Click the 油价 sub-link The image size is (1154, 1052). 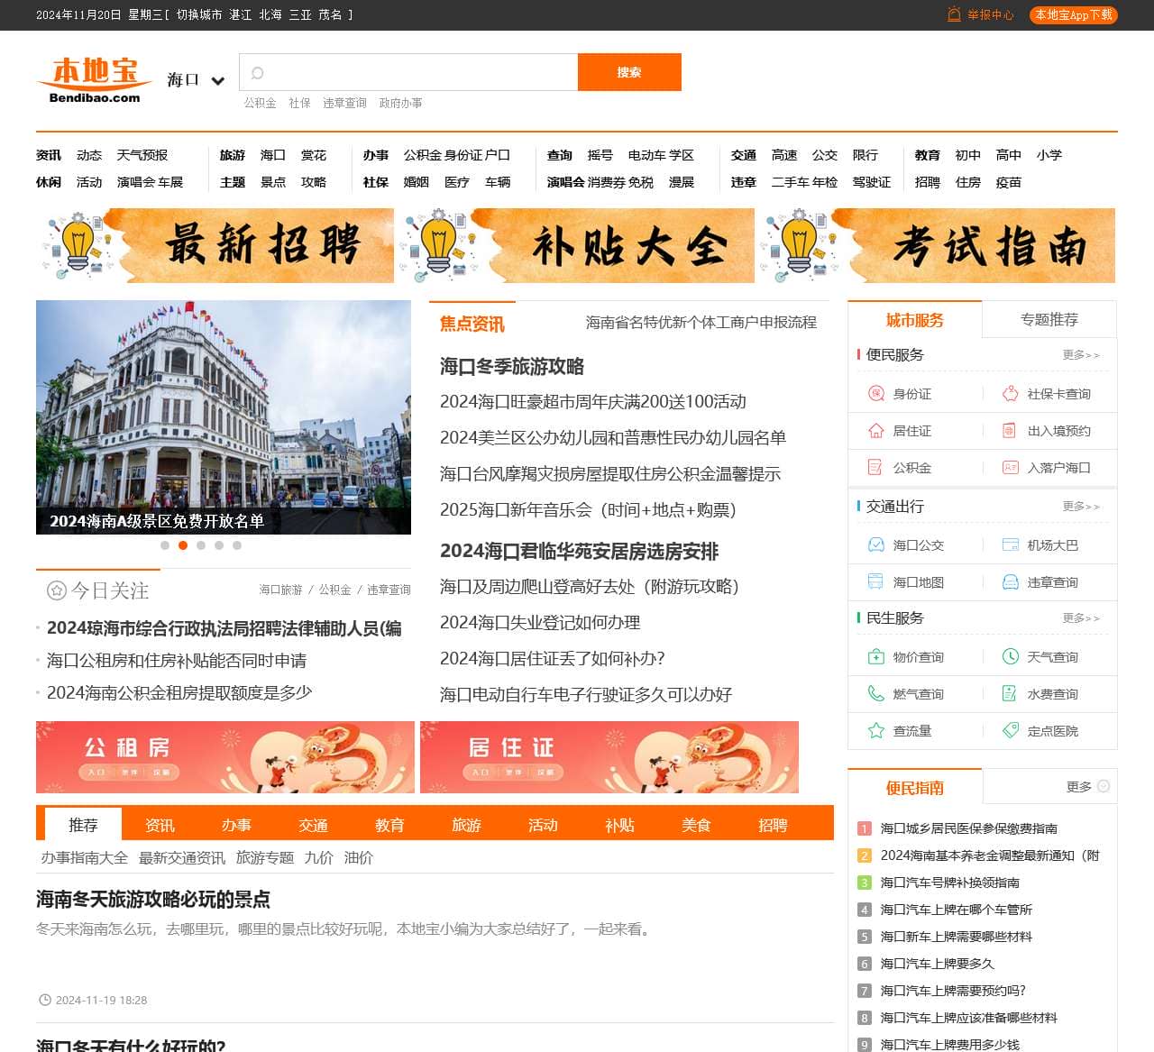coord(359,857)
